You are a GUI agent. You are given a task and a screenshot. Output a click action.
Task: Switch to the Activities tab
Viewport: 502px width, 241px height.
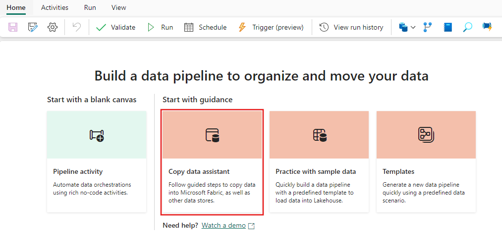point(55,7)
